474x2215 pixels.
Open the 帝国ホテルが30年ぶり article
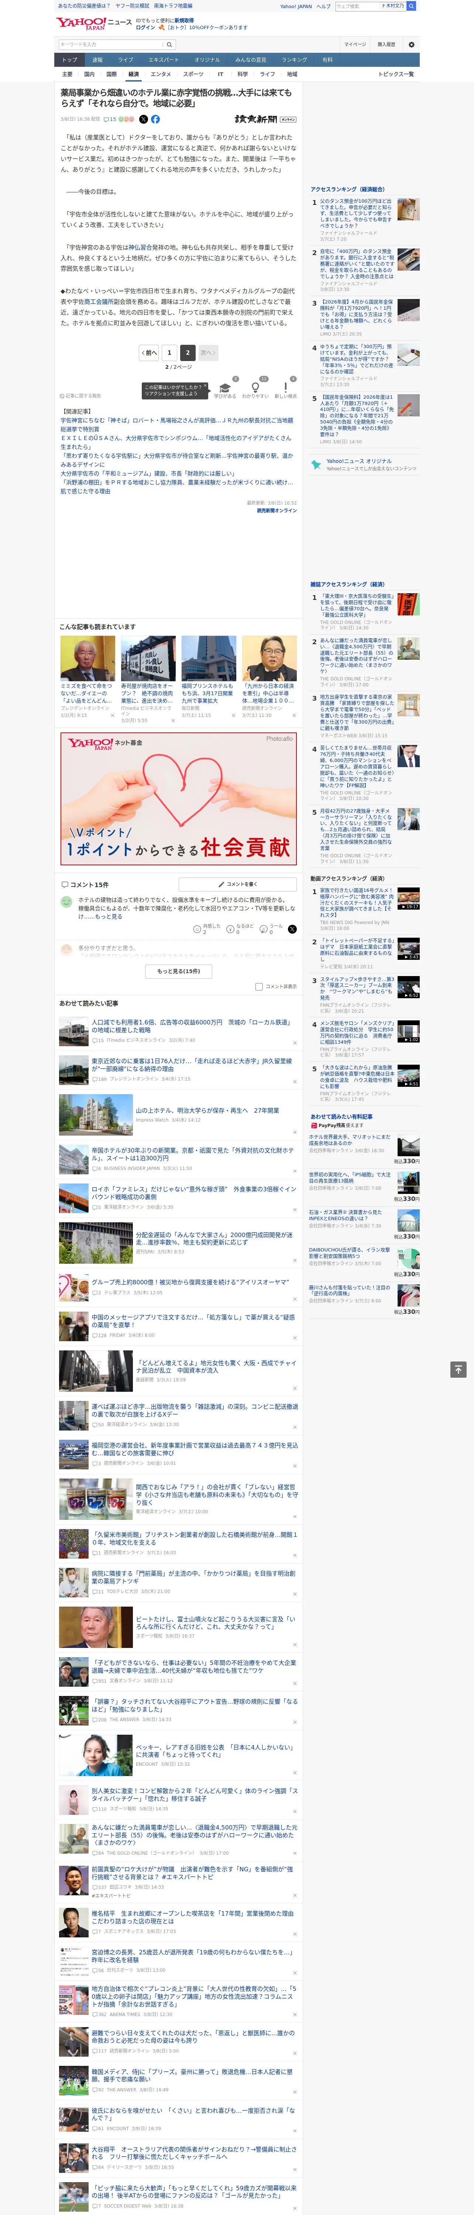tap(193, 1154)
